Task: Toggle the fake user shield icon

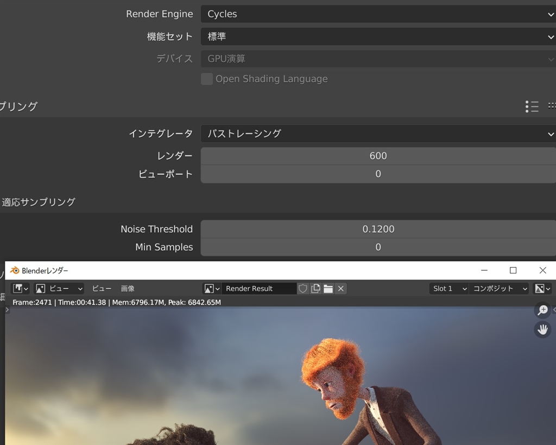Action: (303, 289)
